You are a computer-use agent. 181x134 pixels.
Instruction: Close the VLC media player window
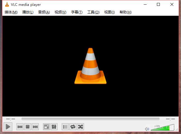point(172,4)
